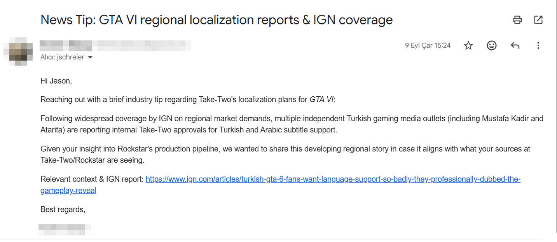Image resolution: width=557 pixels, height=242 pixels.
Task: Click the italic 'GTA VI' in the body
Action: pyautogui.click(x=321, y=100)
